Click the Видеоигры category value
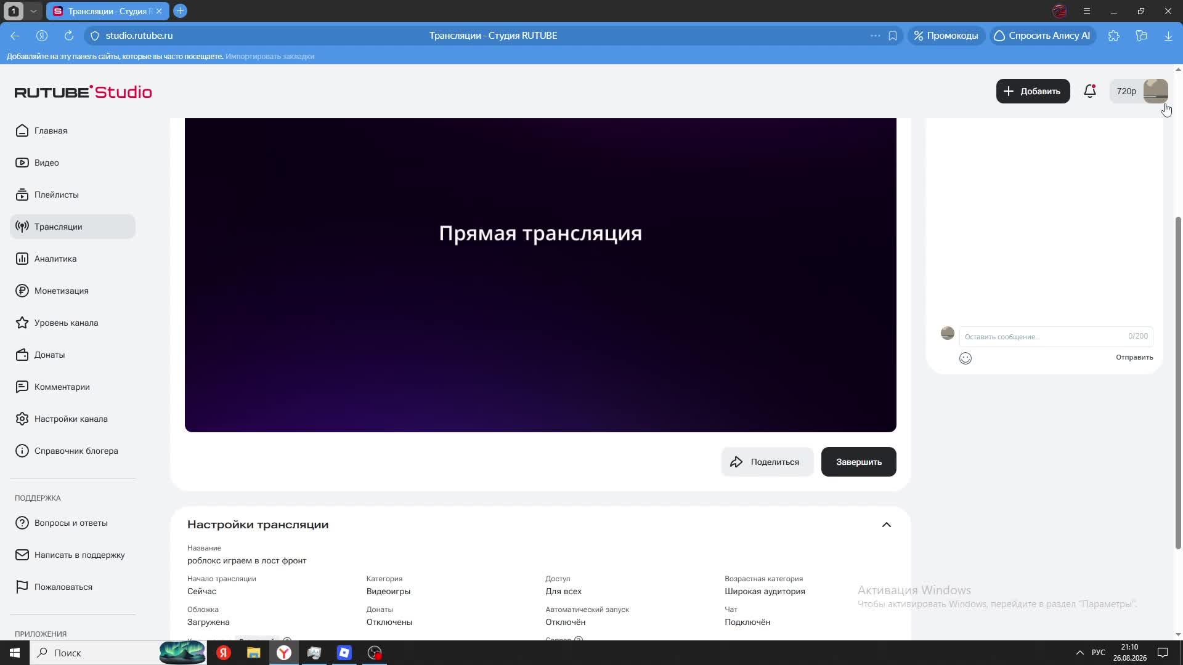The height and width of the screenshot is (665, 1183). [x=388, y=591]
